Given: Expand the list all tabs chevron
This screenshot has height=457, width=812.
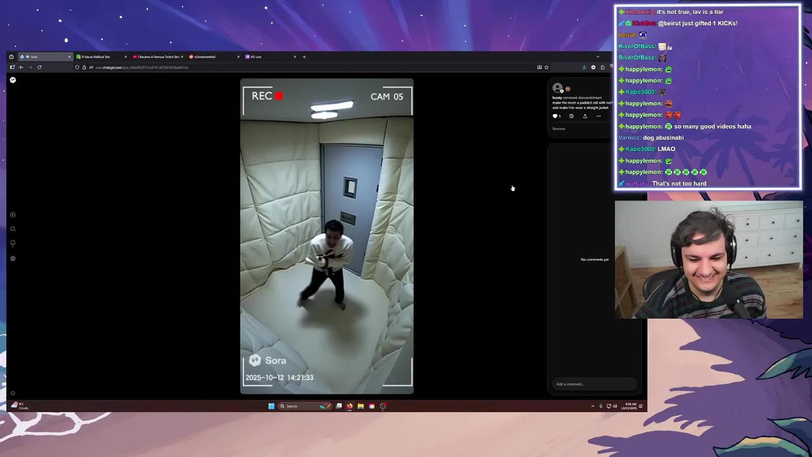Looking at the screenshot, I should click(597, 56).
